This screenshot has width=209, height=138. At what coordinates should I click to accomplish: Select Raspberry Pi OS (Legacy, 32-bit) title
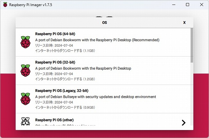click(62, 91)
